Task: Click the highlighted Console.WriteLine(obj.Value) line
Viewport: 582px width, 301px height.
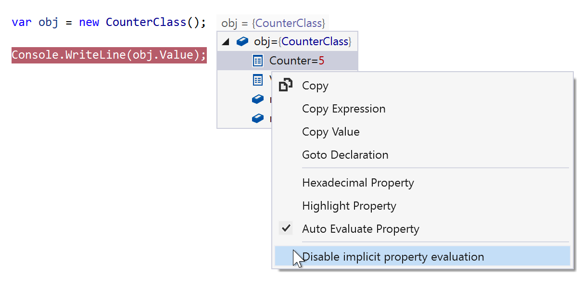Action: 109,55
